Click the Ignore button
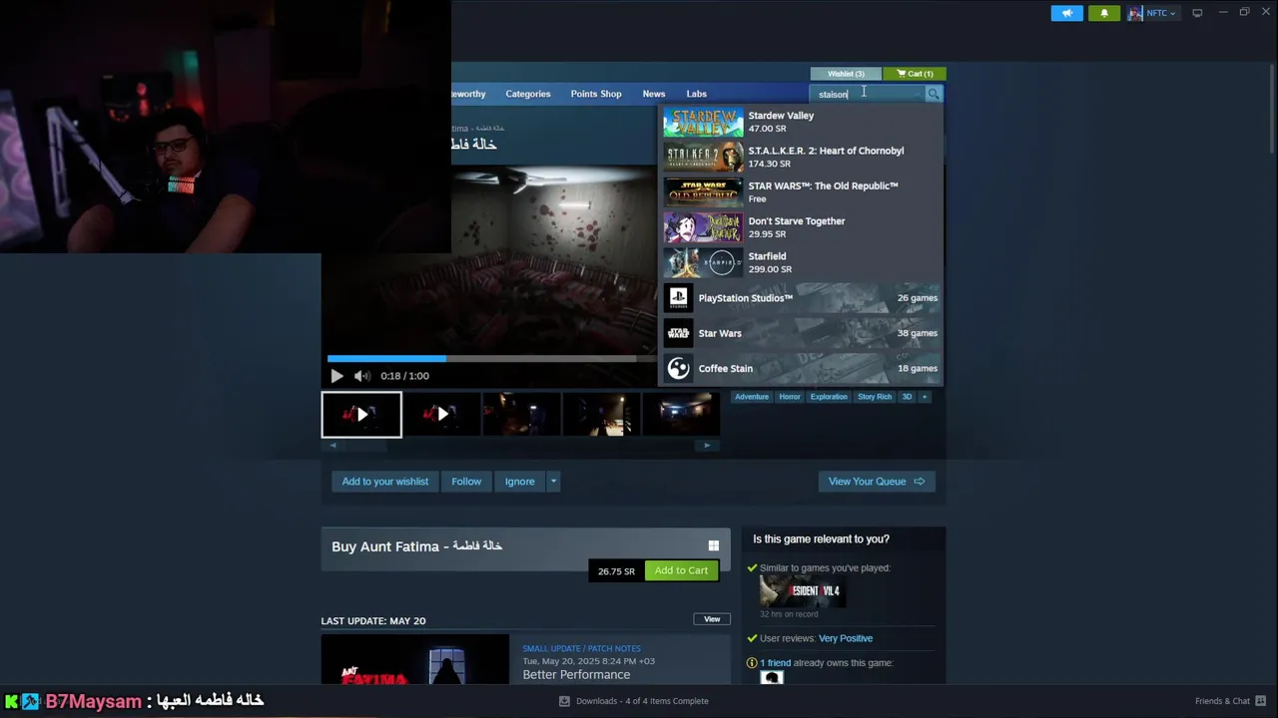The image size is (1278, 718). tap(519, 482)
